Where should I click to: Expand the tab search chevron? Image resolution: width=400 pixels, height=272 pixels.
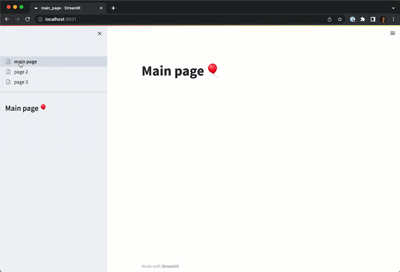[393, 8]
